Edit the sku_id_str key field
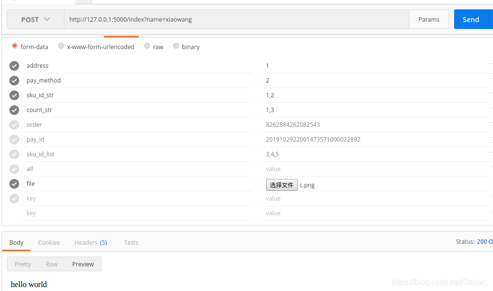This screenshot has width=493, height=291. (136, 95)
